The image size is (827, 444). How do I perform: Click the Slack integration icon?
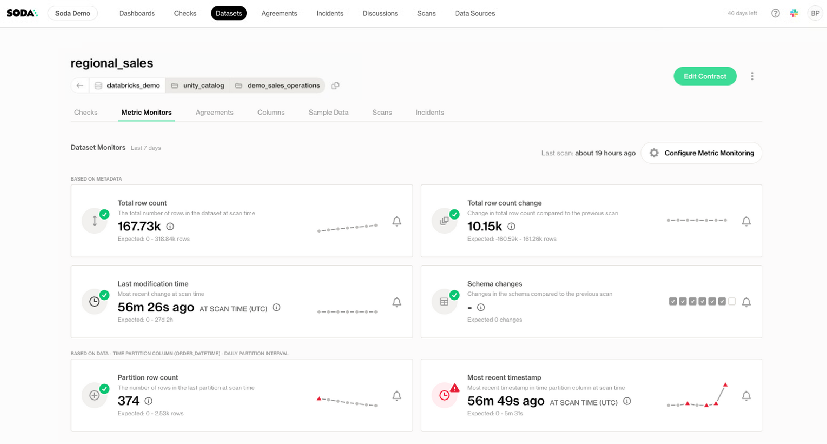(794, 13)
